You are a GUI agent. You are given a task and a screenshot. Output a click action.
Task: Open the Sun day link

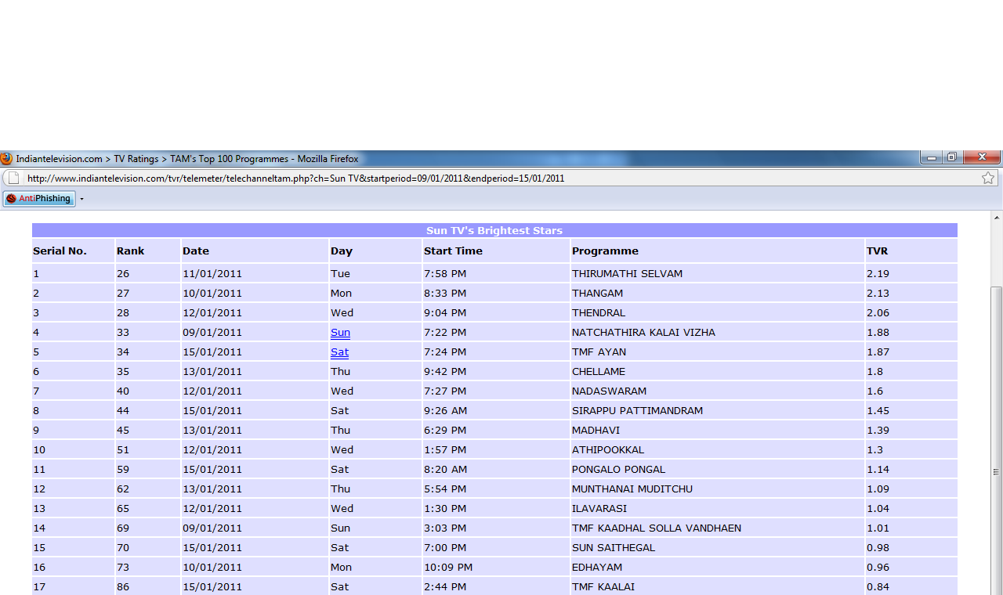point(340,333)
